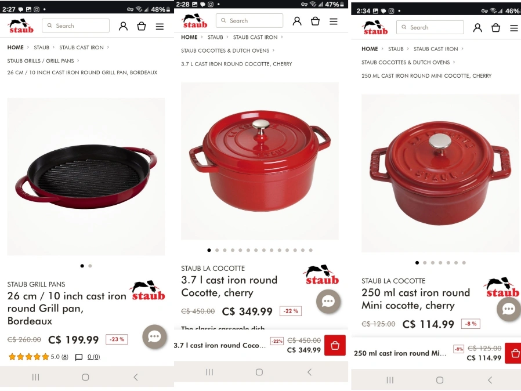Open chat bubble near 3.7 l cocotte title

point(328,301)
